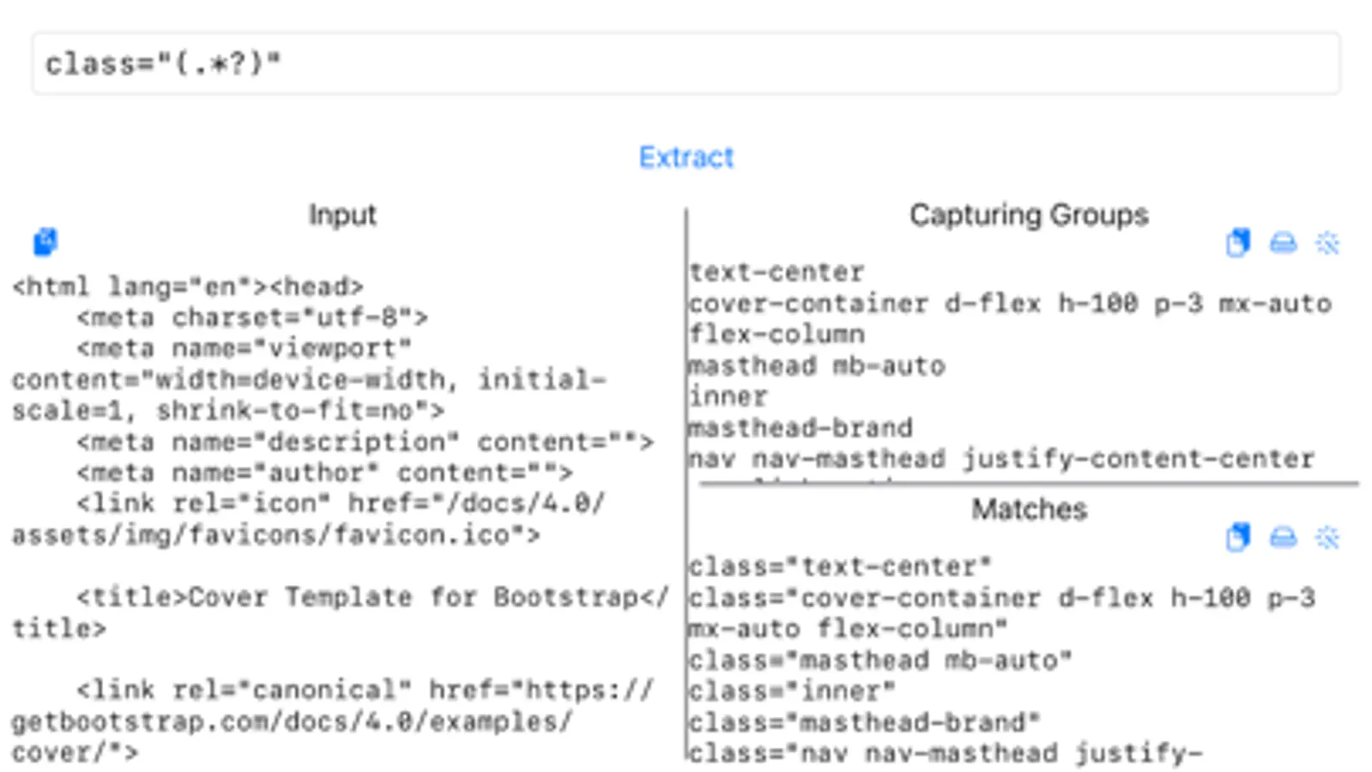Click the meta charset="utf-8" line in Input
The width and height of the screenshot is (1372, 772).
[x=252, y=317]
